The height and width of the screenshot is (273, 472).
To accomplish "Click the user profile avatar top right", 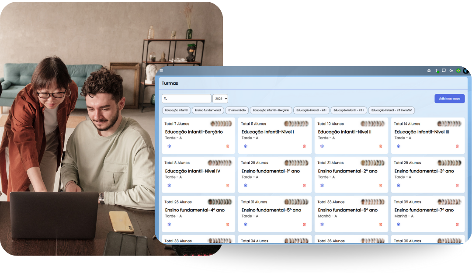I will pyautogui.click(x=466, y=70).
